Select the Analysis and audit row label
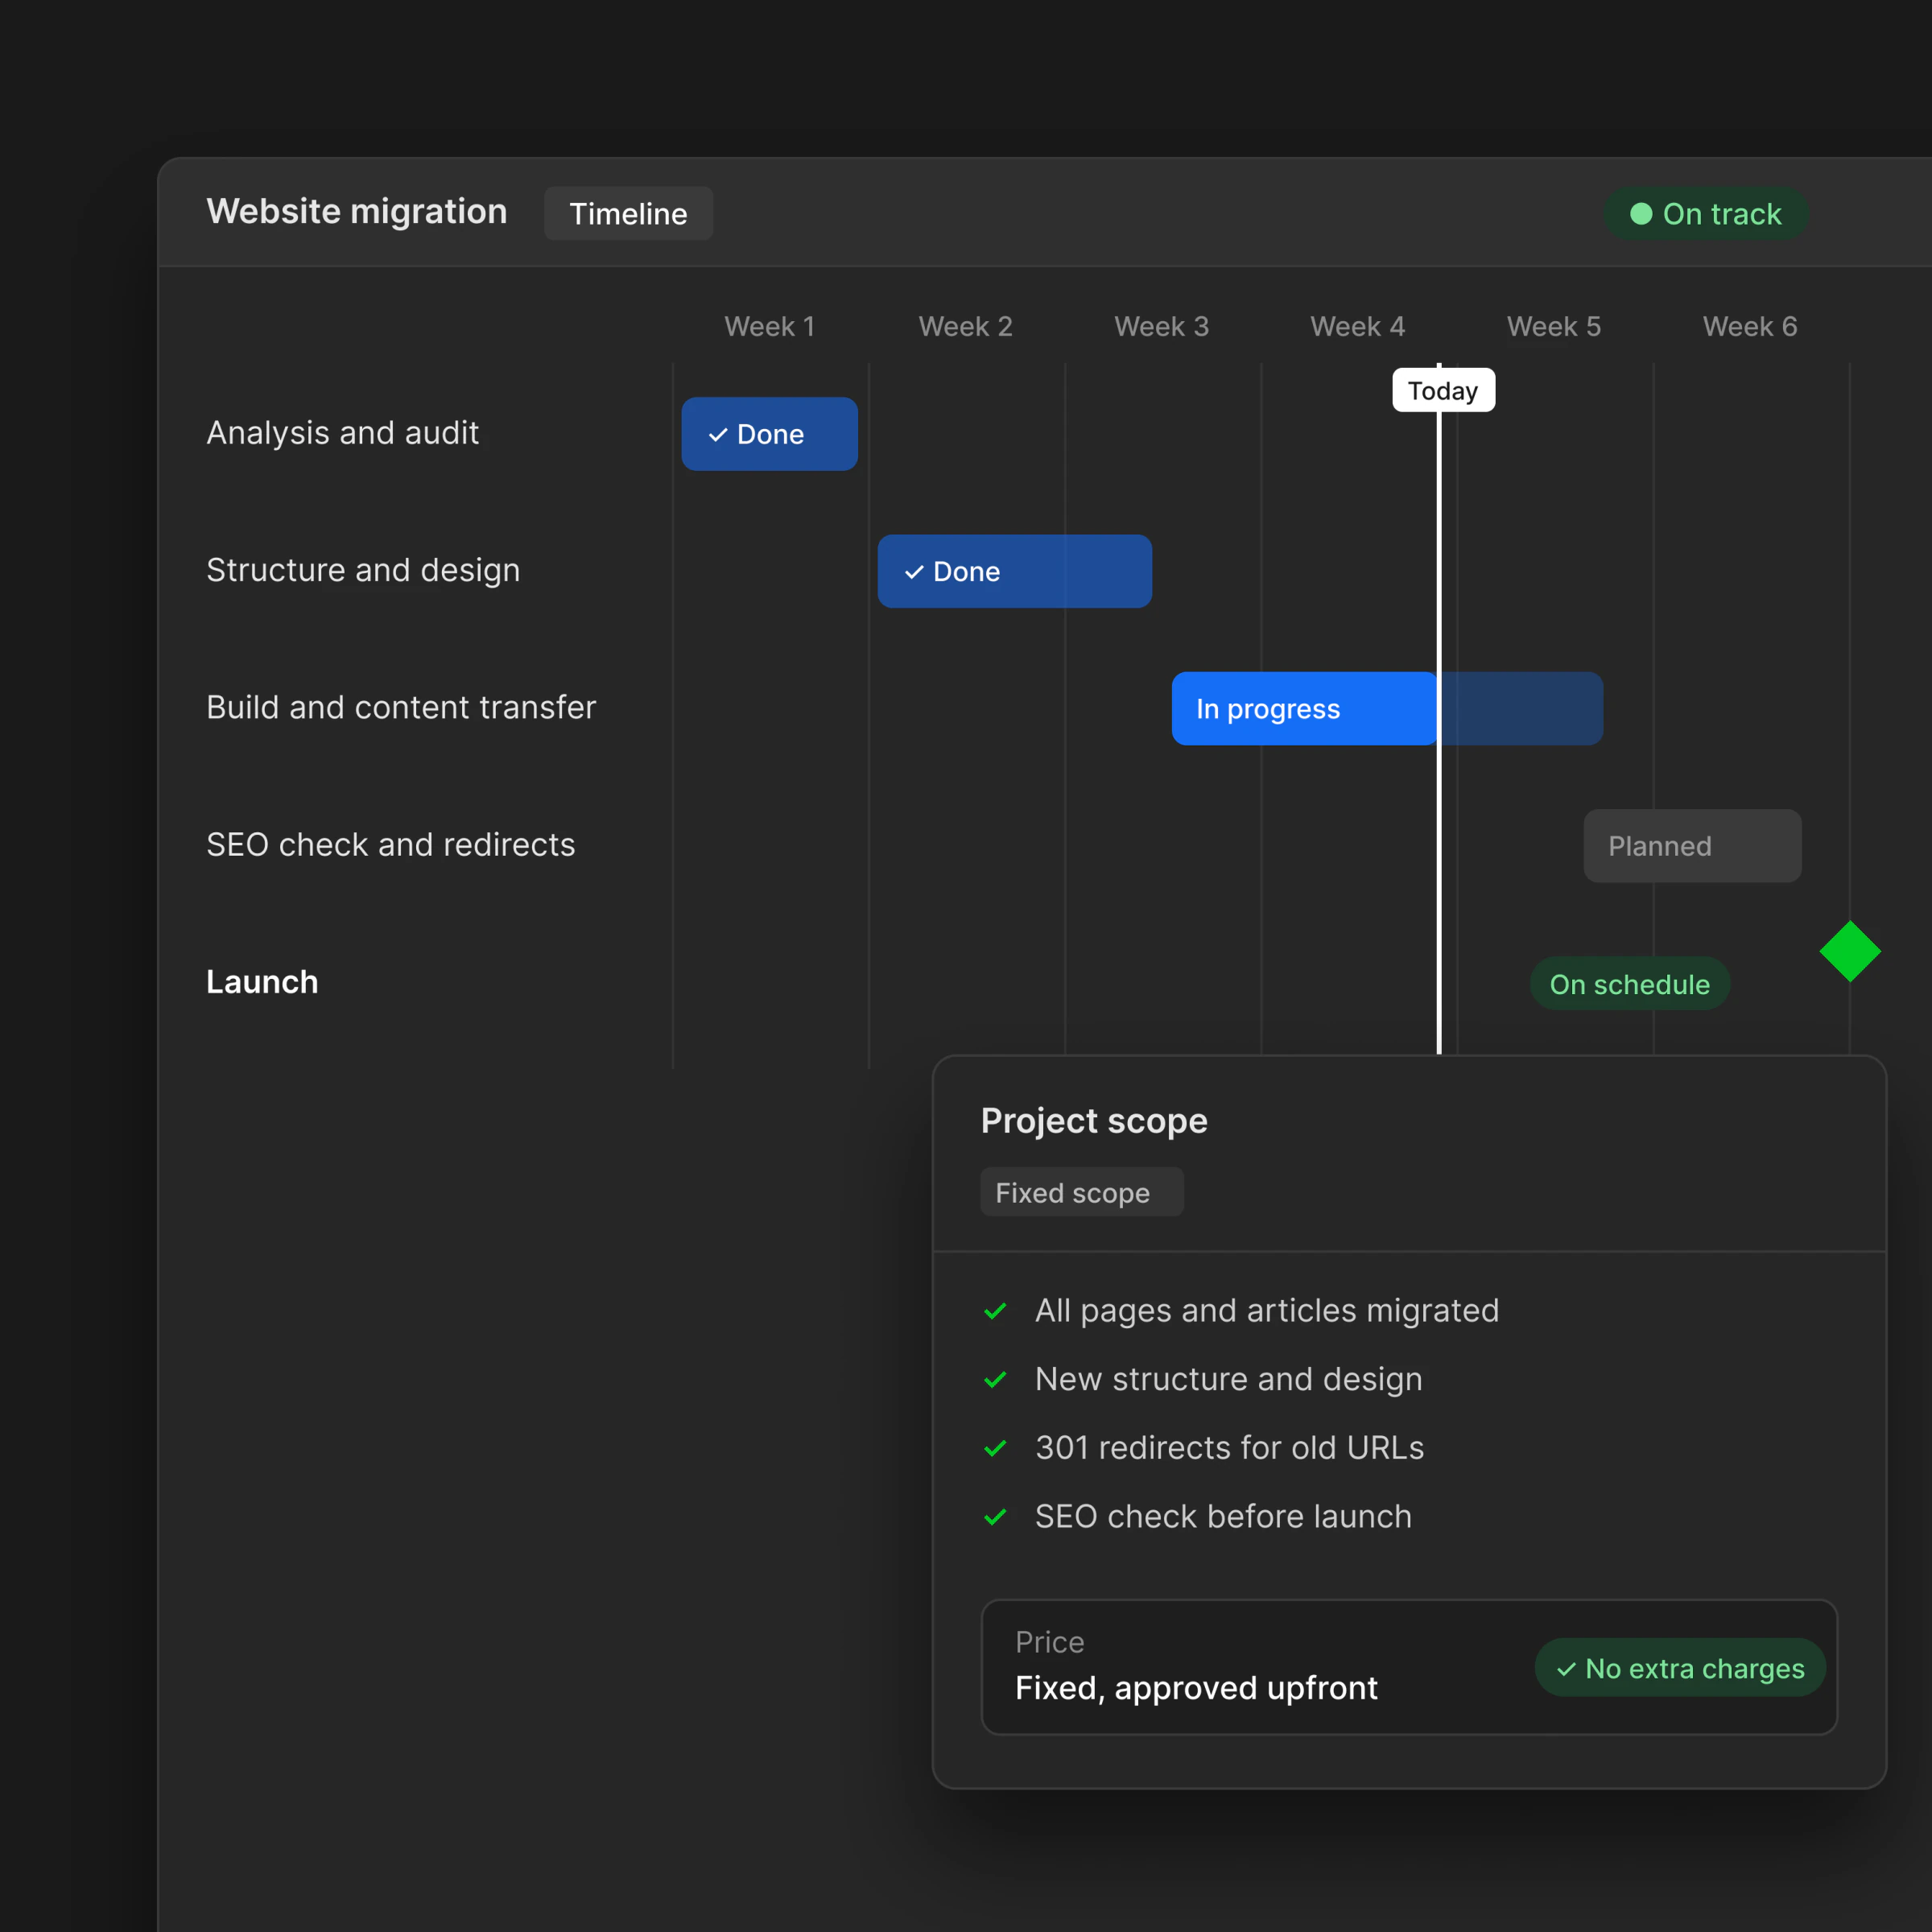This screenshot has width=1932, height=1932. 342,433
